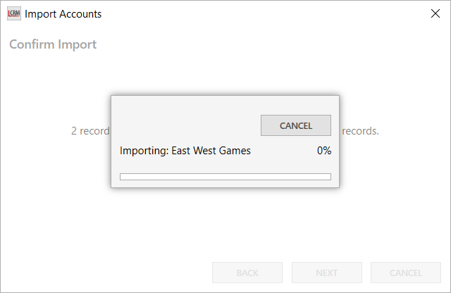The width and height of the screenshot is (451, 293).
Task: Click the right end of the progress bar
Action: 327,177
